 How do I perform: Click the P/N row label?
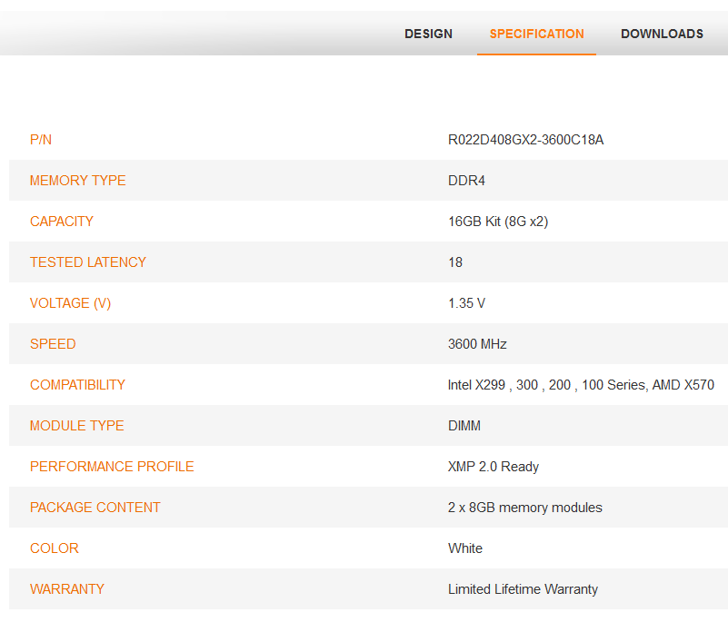click(41, 140)
